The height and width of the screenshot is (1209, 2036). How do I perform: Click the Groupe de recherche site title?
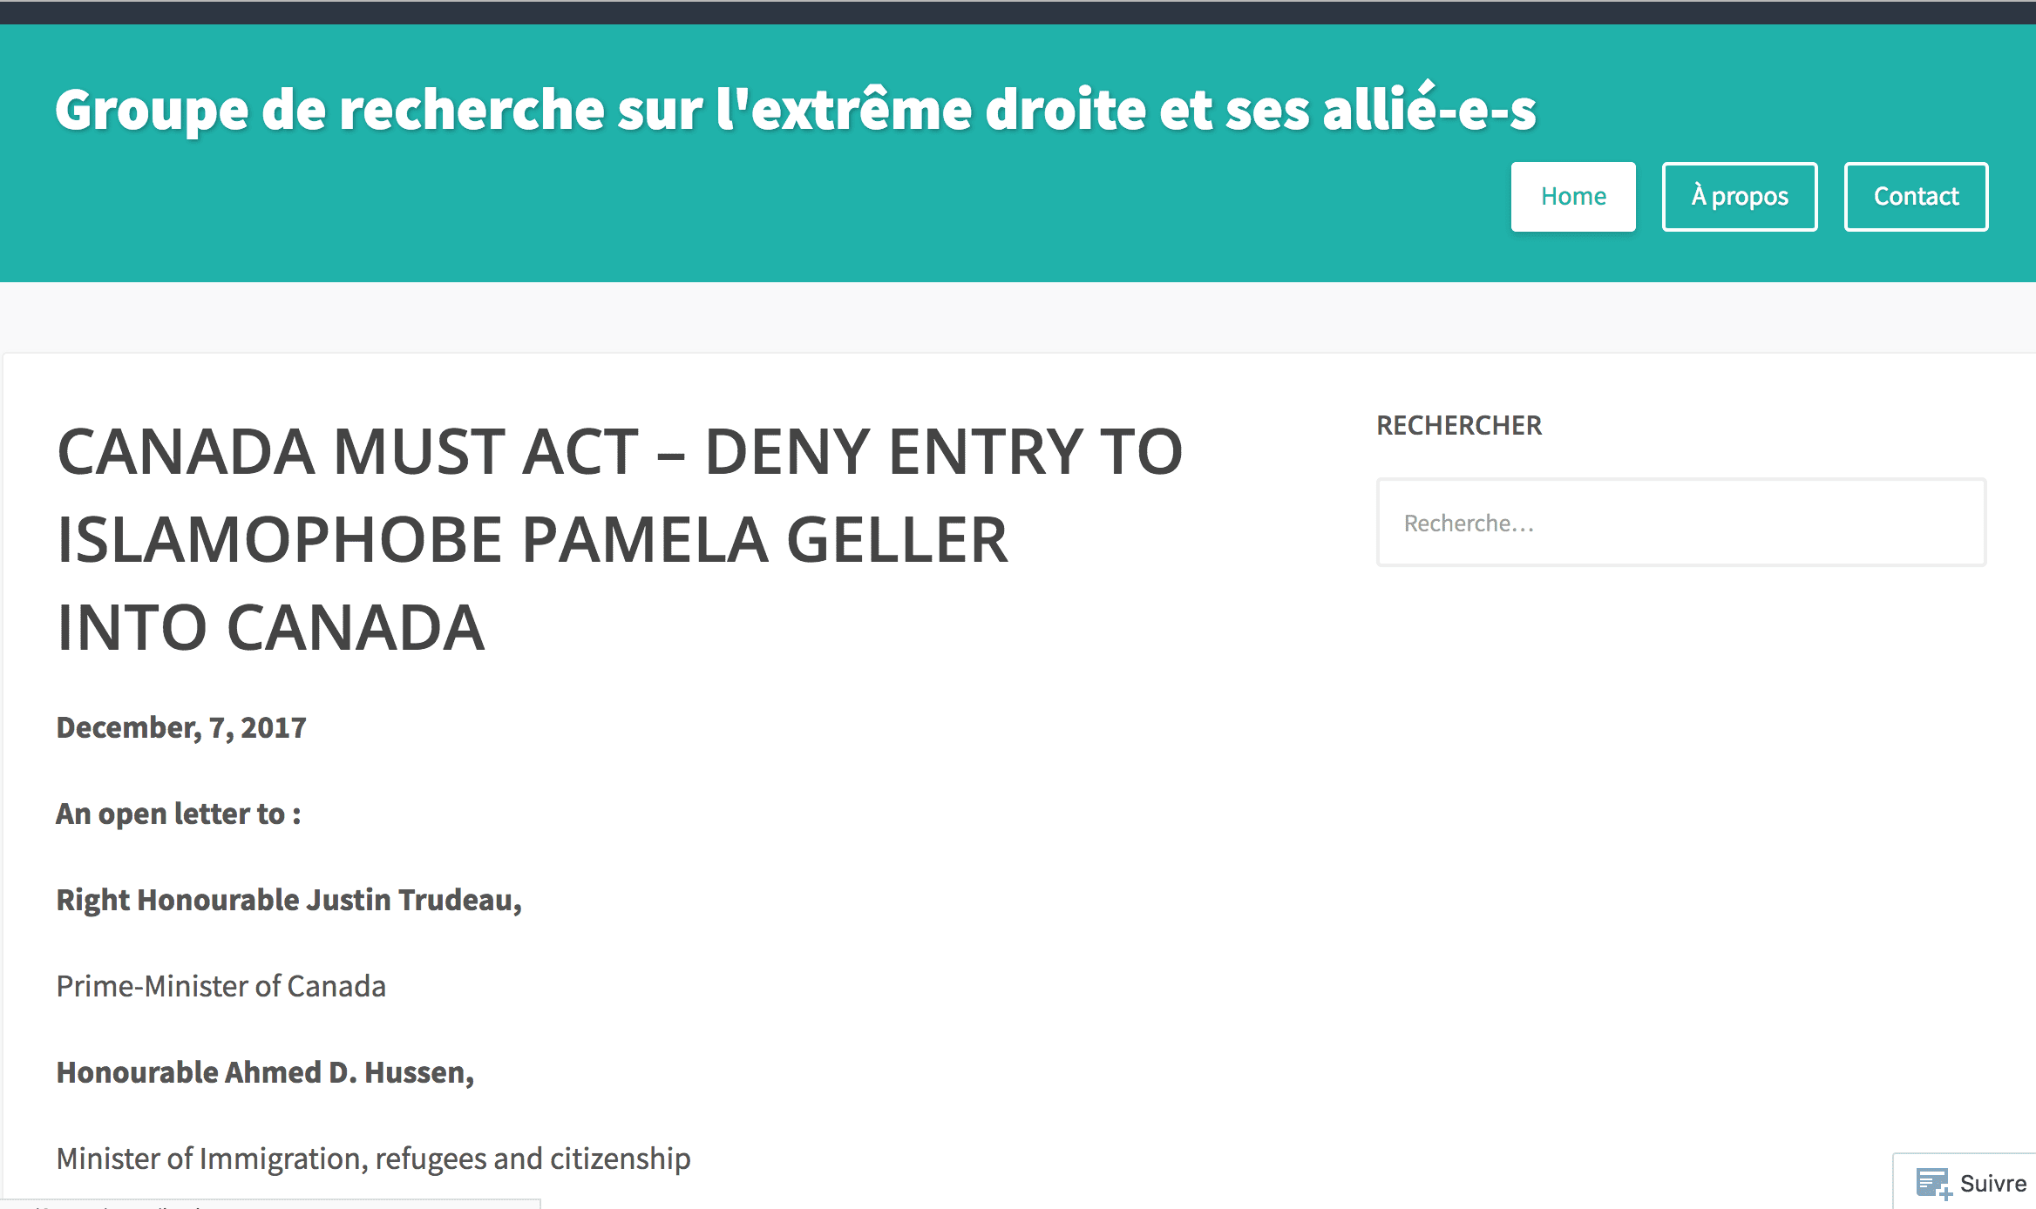(795, 110)
